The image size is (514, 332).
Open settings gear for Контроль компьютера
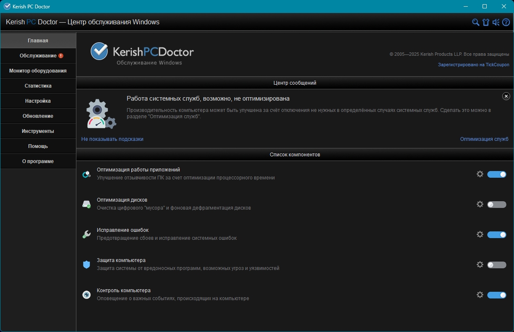480,295
